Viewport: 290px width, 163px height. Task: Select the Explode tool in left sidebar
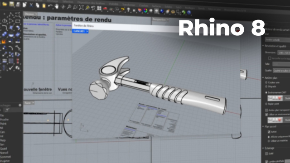4,42
